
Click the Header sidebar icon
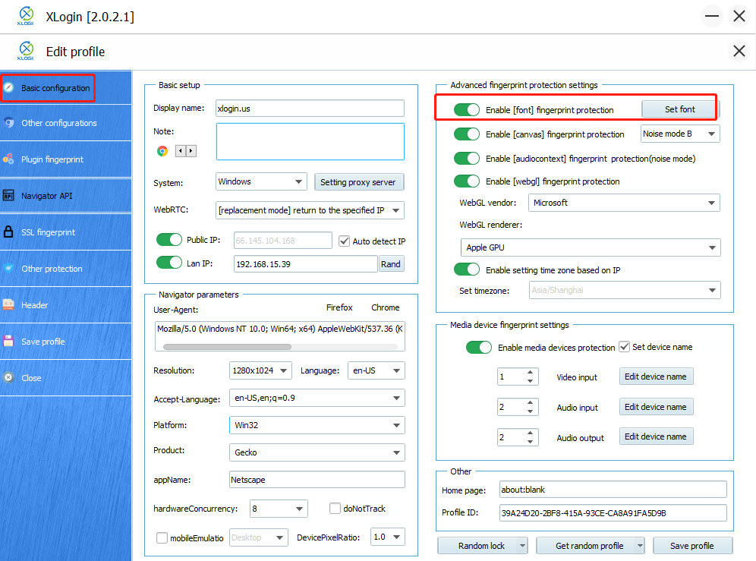pyautogui.click(x=8, y=304)
